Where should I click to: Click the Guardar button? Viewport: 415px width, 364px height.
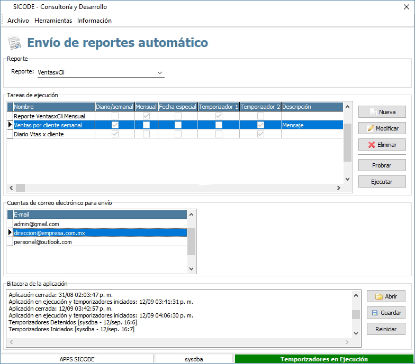click(x=386, y=313)
